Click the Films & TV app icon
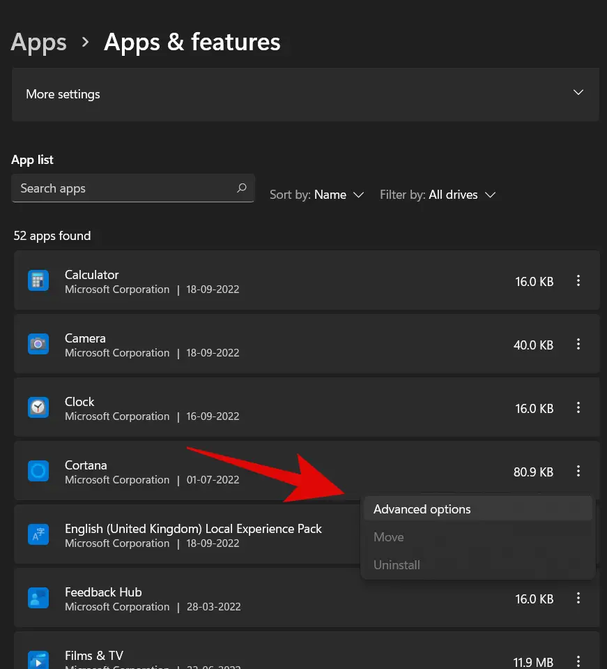607x669 pixels. tap(38, 660)
